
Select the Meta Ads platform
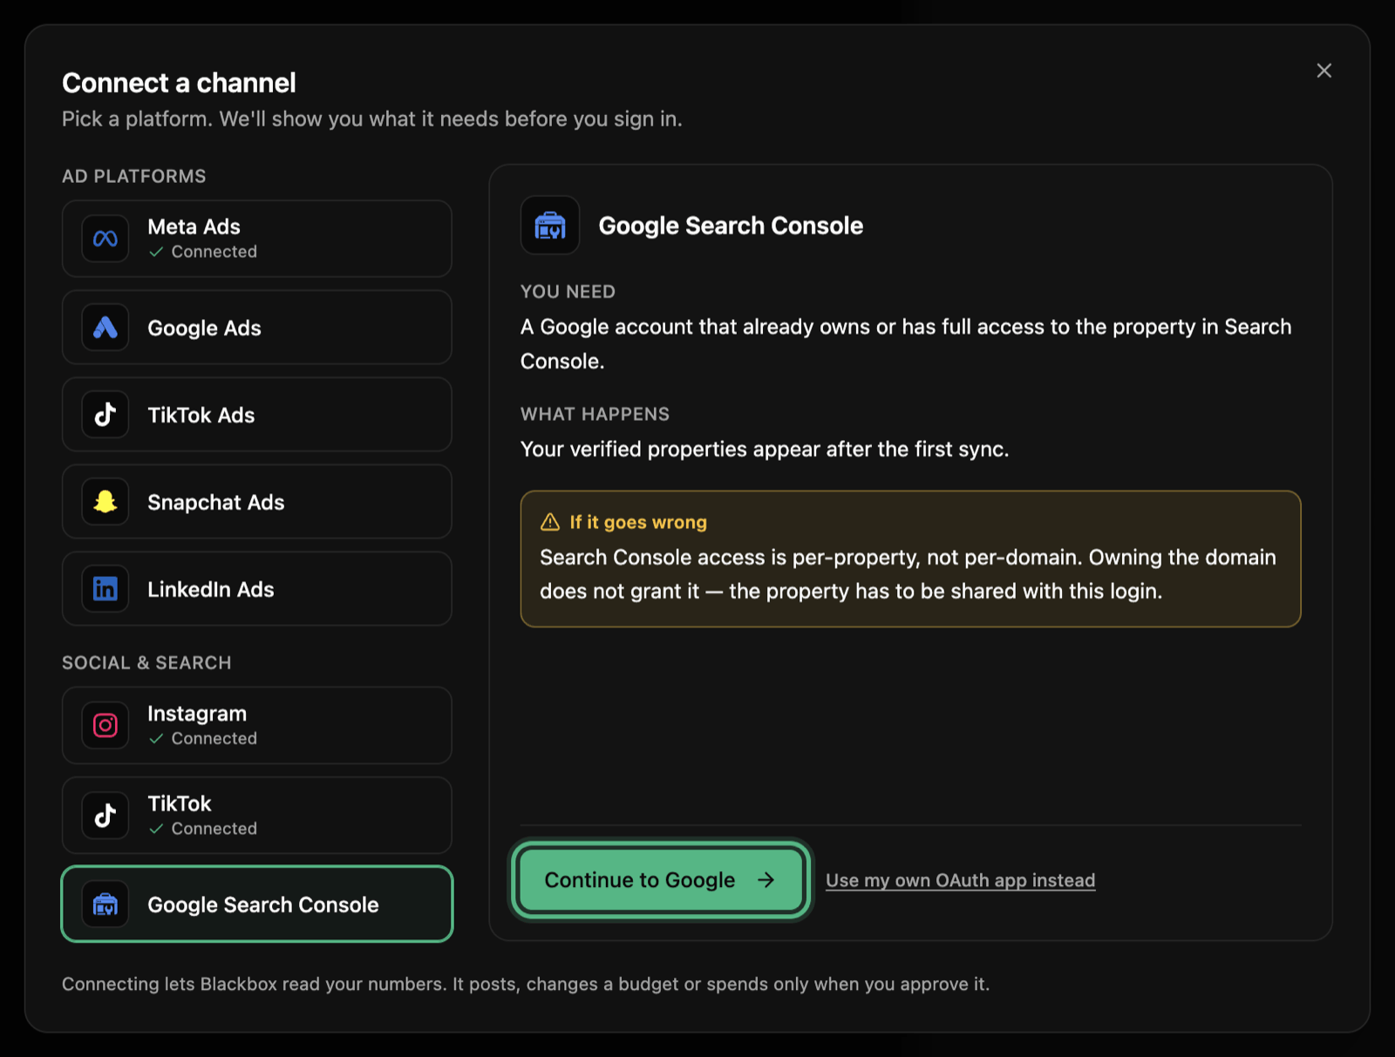click(257, 239)
